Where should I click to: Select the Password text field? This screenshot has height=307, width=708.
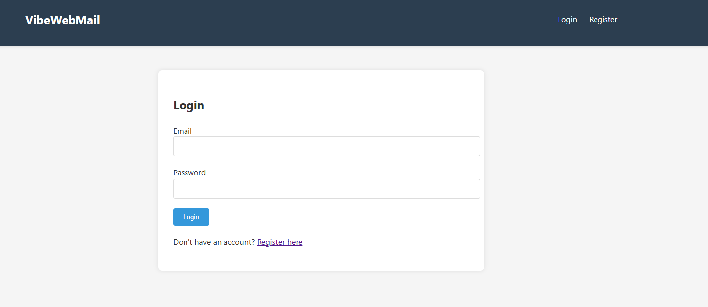tap(326, 189)
